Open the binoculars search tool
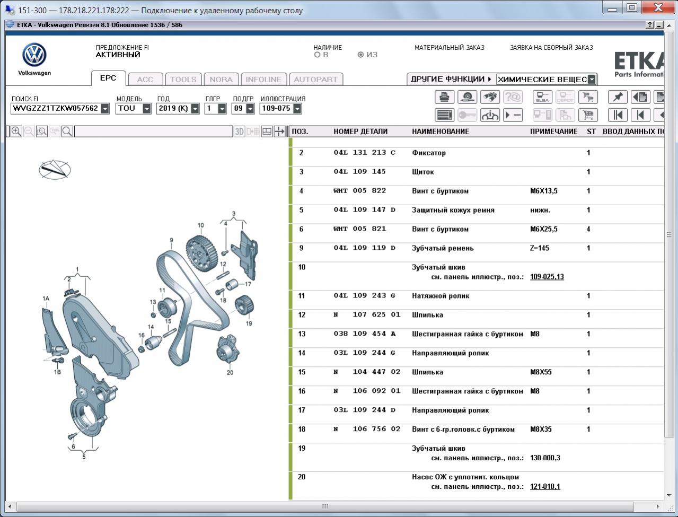 (x=490, y=97)
